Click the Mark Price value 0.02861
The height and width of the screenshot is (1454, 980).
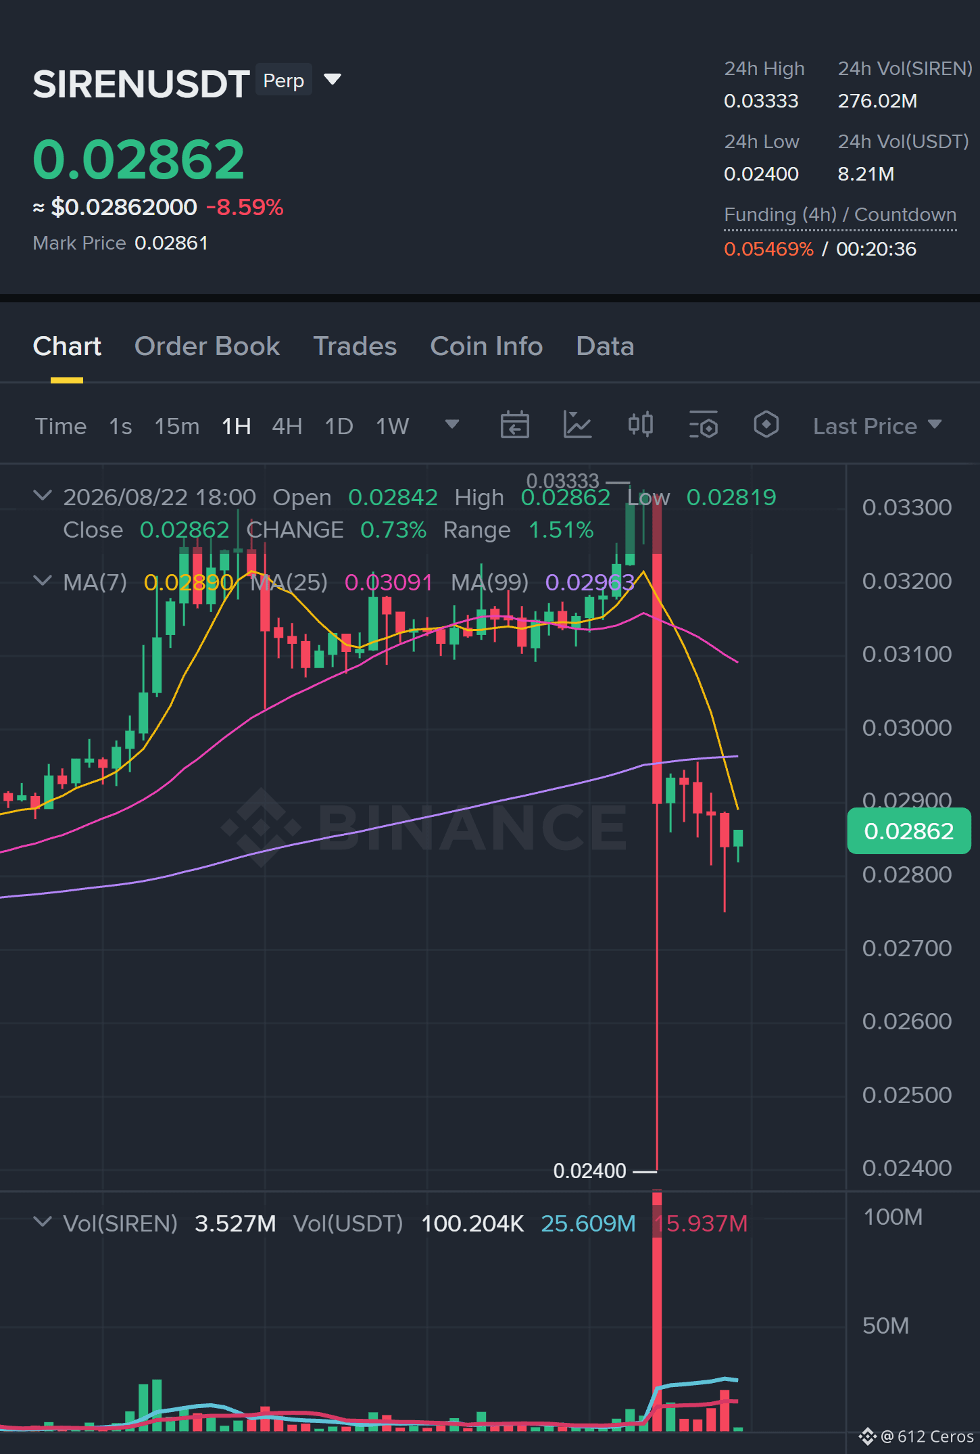[172, 243]
